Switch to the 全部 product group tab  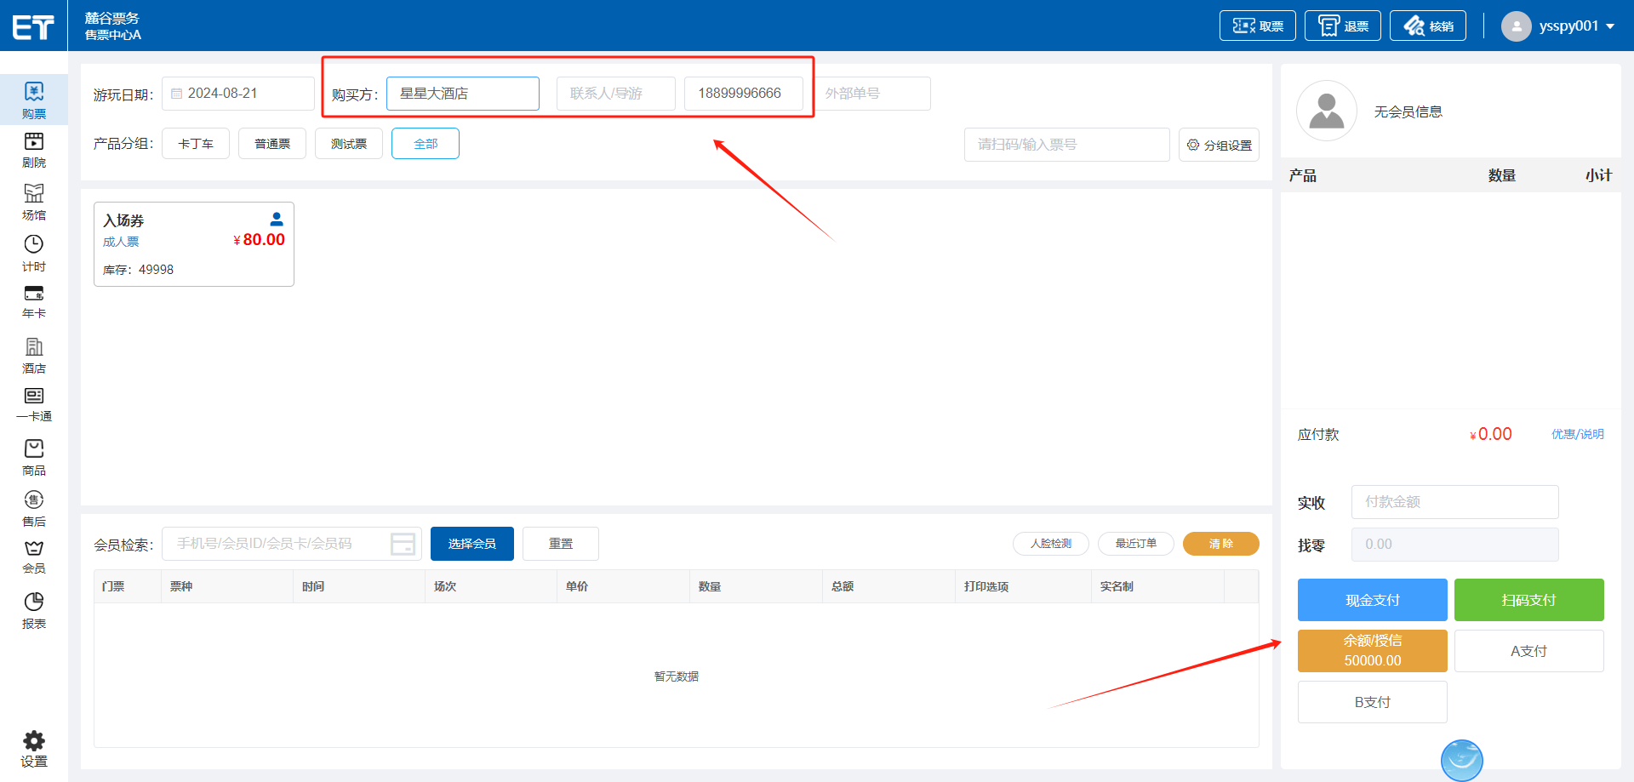425,144
